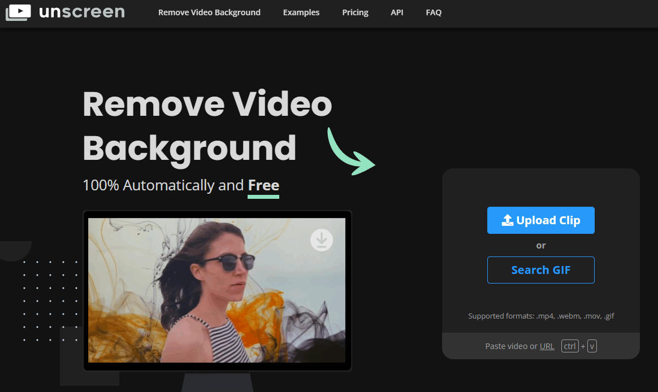Click the Supported formats text line
This screenshot has height=392, width=658.
[x=540, y=316]
